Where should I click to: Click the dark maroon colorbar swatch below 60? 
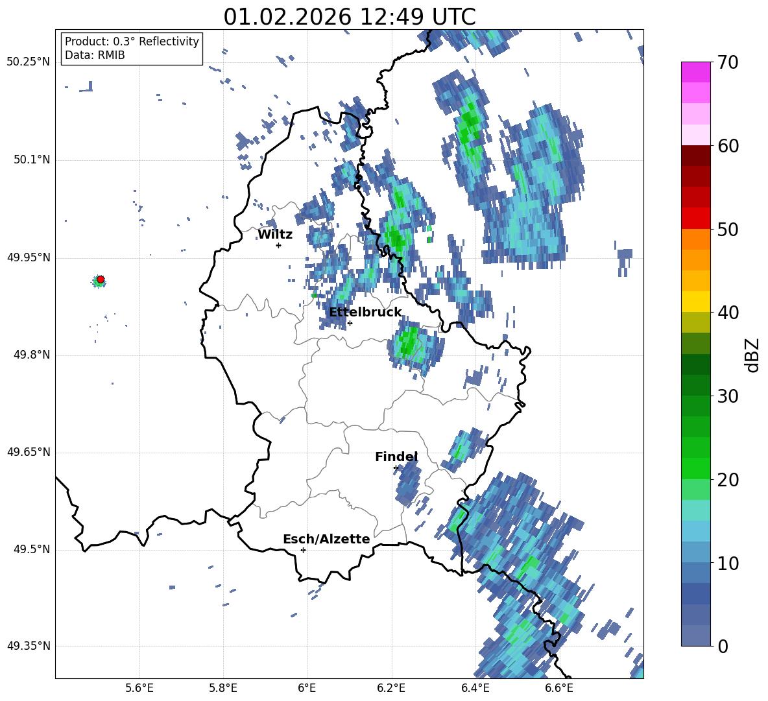[x=696, y=156]
